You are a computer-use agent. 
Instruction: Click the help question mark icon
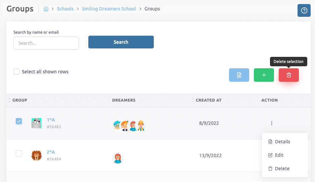coord(304,10)
